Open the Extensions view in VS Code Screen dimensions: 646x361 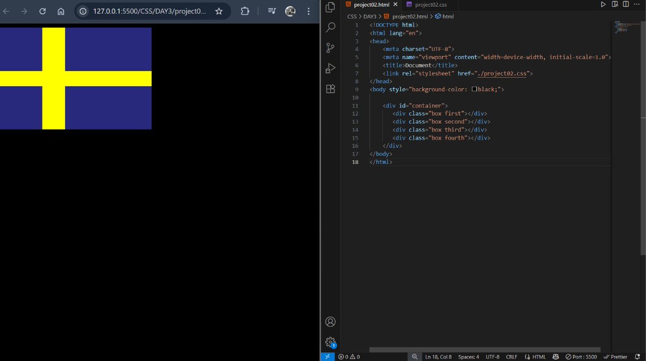(x=331, y=89)
